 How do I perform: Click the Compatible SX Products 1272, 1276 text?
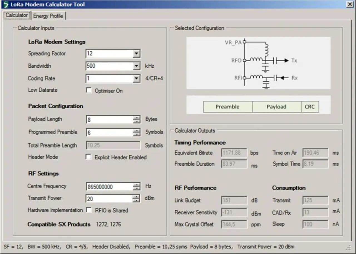pos(74,224)
